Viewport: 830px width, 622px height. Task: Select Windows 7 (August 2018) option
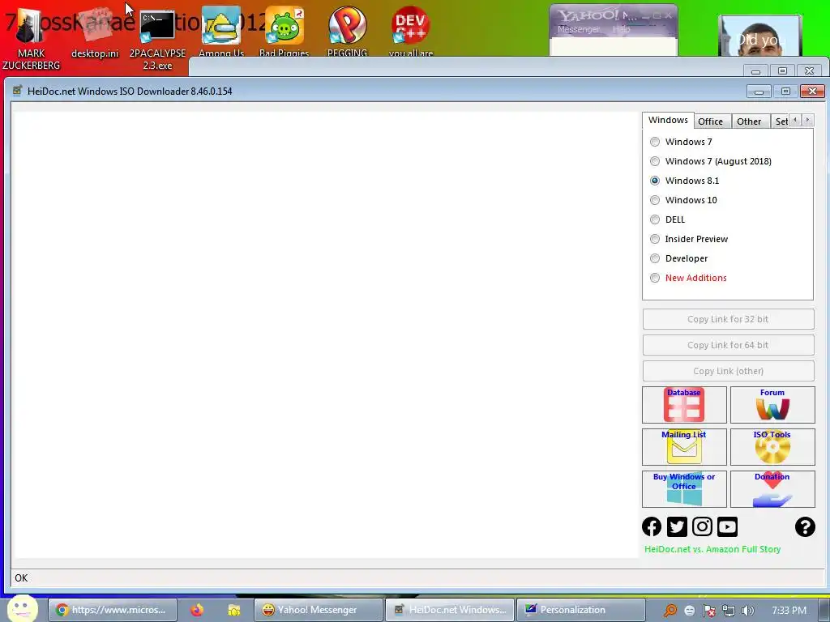(710, 161)
